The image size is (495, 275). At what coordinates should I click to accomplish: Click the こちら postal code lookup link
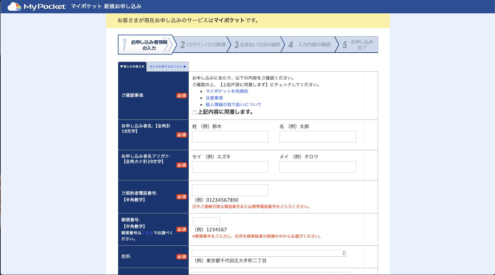point(147,233)
